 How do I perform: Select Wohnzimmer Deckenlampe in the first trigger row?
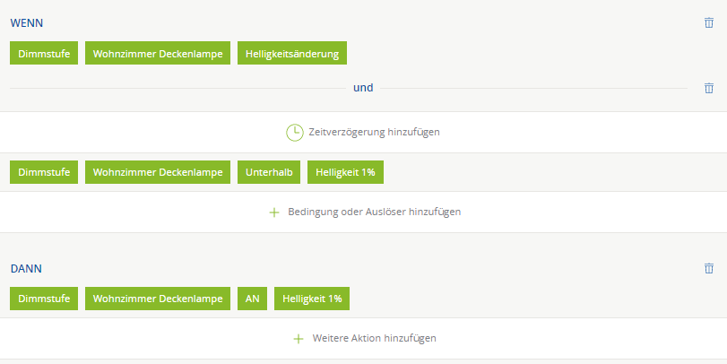click(x=158, y=54)
